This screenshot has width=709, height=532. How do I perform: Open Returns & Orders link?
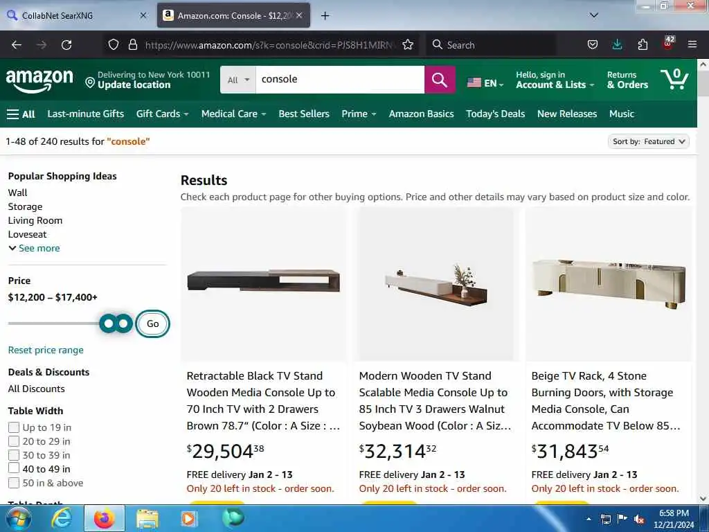[x=627, y=80]
